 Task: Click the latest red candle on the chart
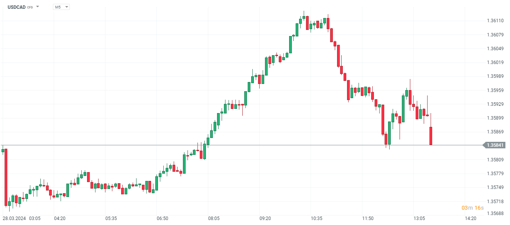(x=431, y=136)
